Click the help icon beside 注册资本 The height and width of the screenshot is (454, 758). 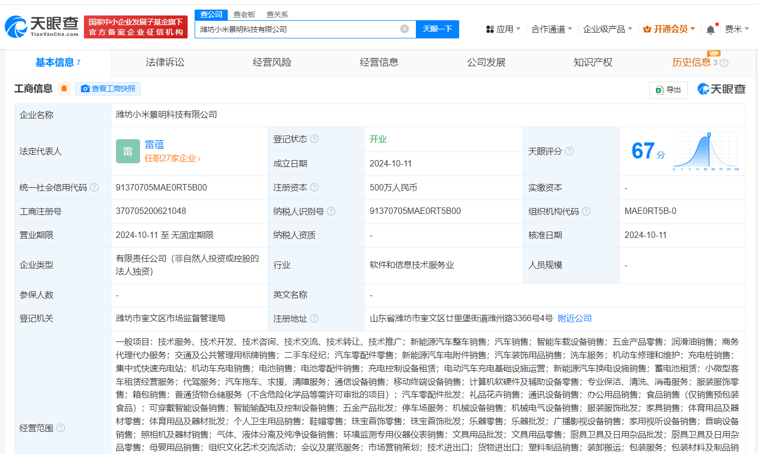coord(315,187)
